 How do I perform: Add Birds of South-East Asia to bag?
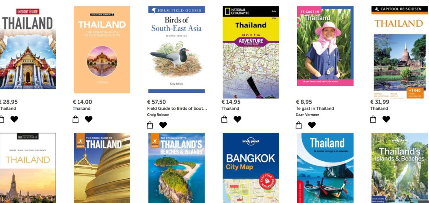(150, 125)
